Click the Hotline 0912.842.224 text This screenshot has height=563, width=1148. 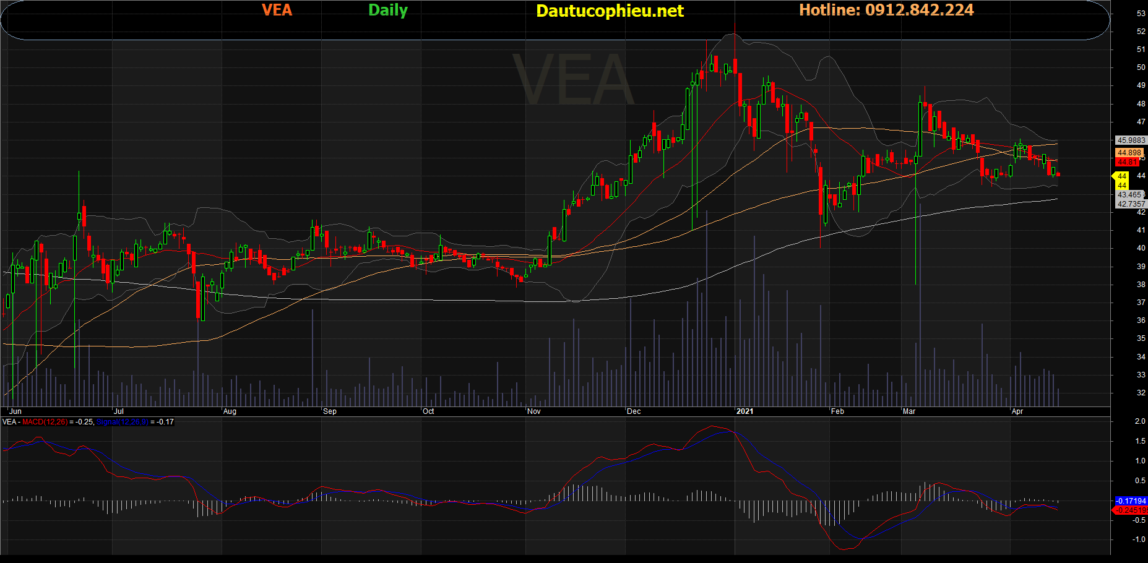point(886,10)
